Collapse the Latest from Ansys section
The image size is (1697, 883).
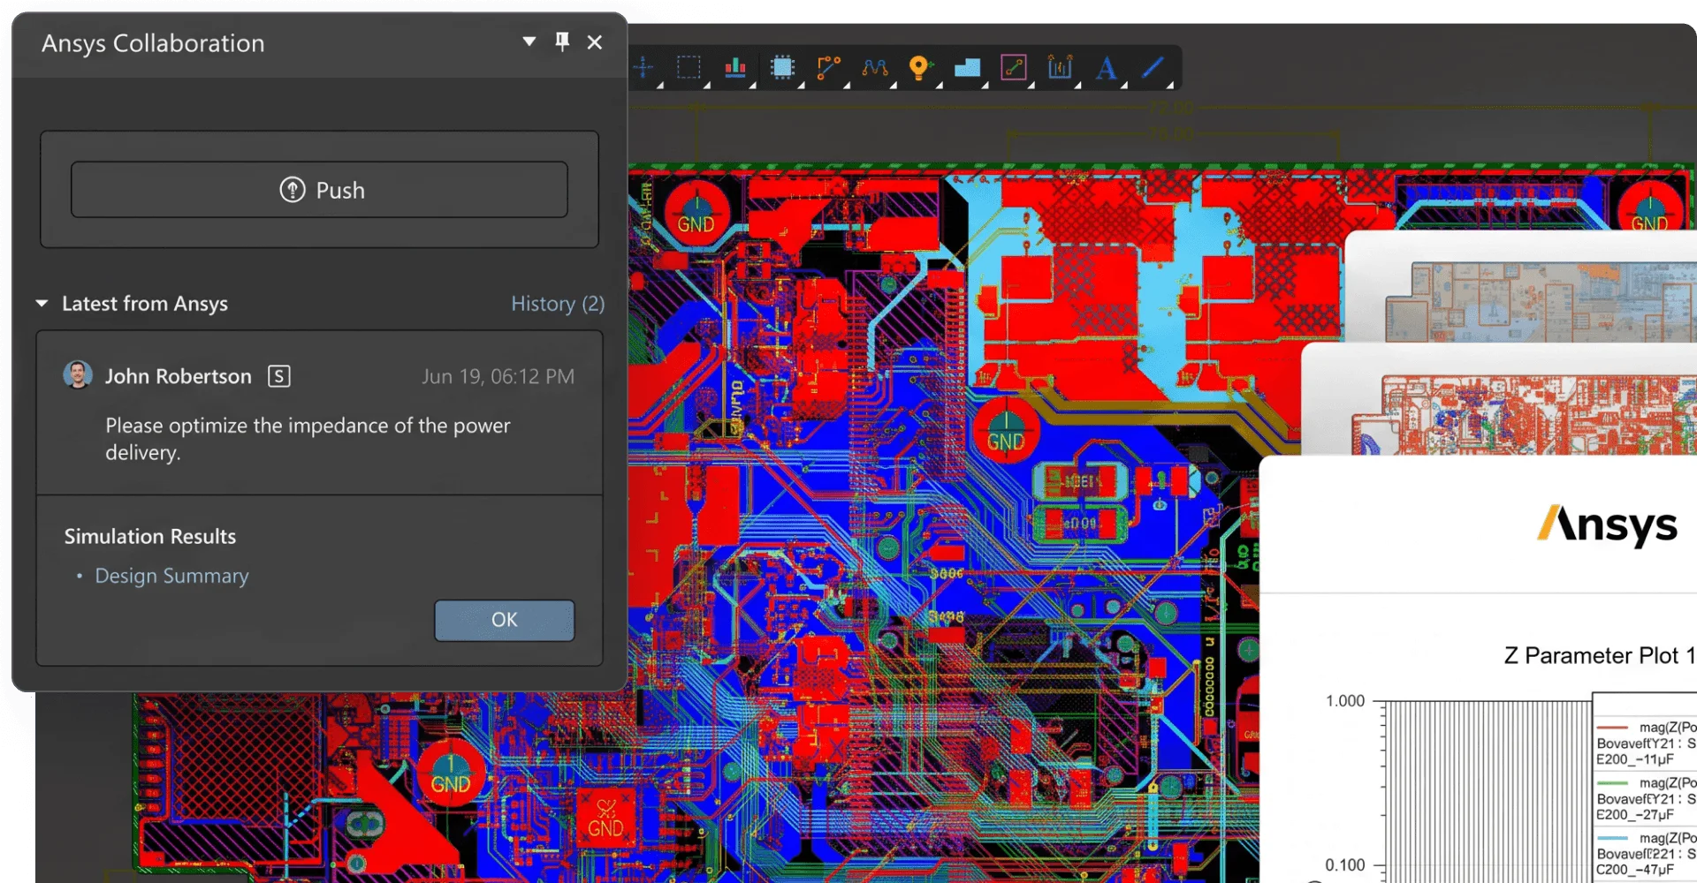[x=42, y=304]
